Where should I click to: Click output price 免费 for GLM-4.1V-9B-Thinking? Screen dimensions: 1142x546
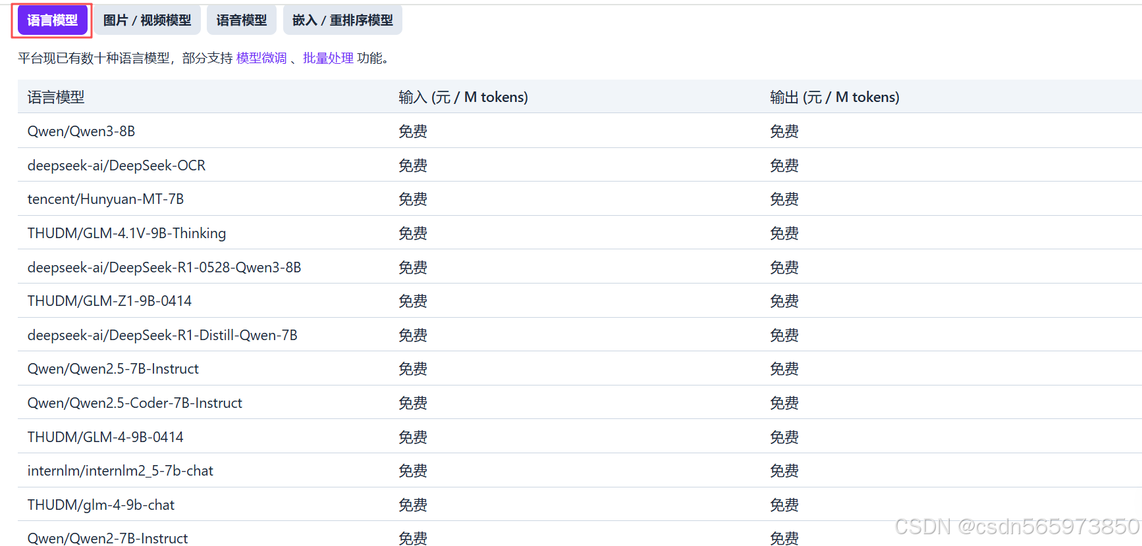coord(784,233)
